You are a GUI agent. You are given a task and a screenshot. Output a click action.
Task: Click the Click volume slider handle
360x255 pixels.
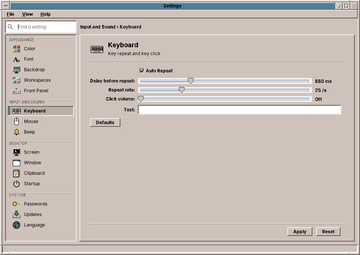141,99
